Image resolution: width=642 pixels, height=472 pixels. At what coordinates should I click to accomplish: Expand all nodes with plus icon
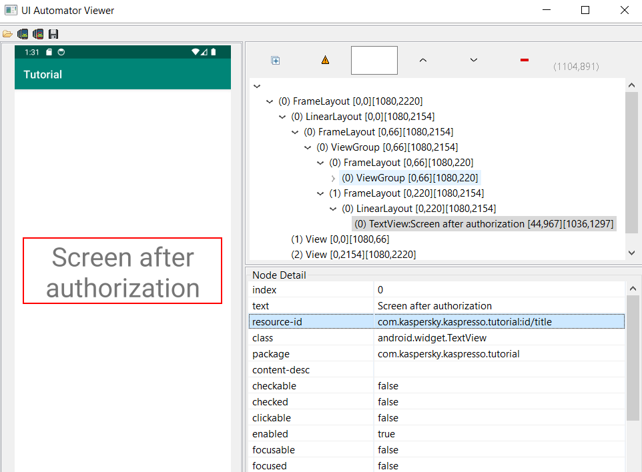pyautogui.click(x=276, y=61)
